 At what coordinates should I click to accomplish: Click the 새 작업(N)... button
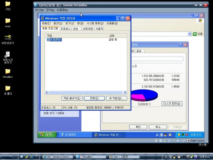point(117,98)
